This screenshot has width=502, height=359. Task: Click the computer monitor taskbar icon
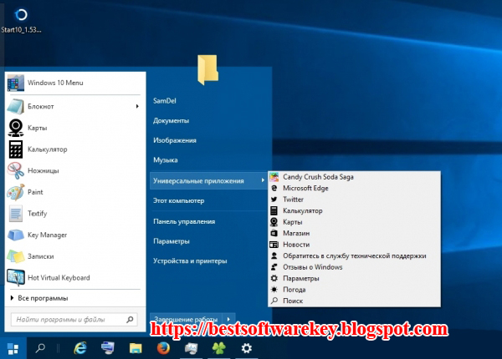pyautogui.click(x=108, y=348)
